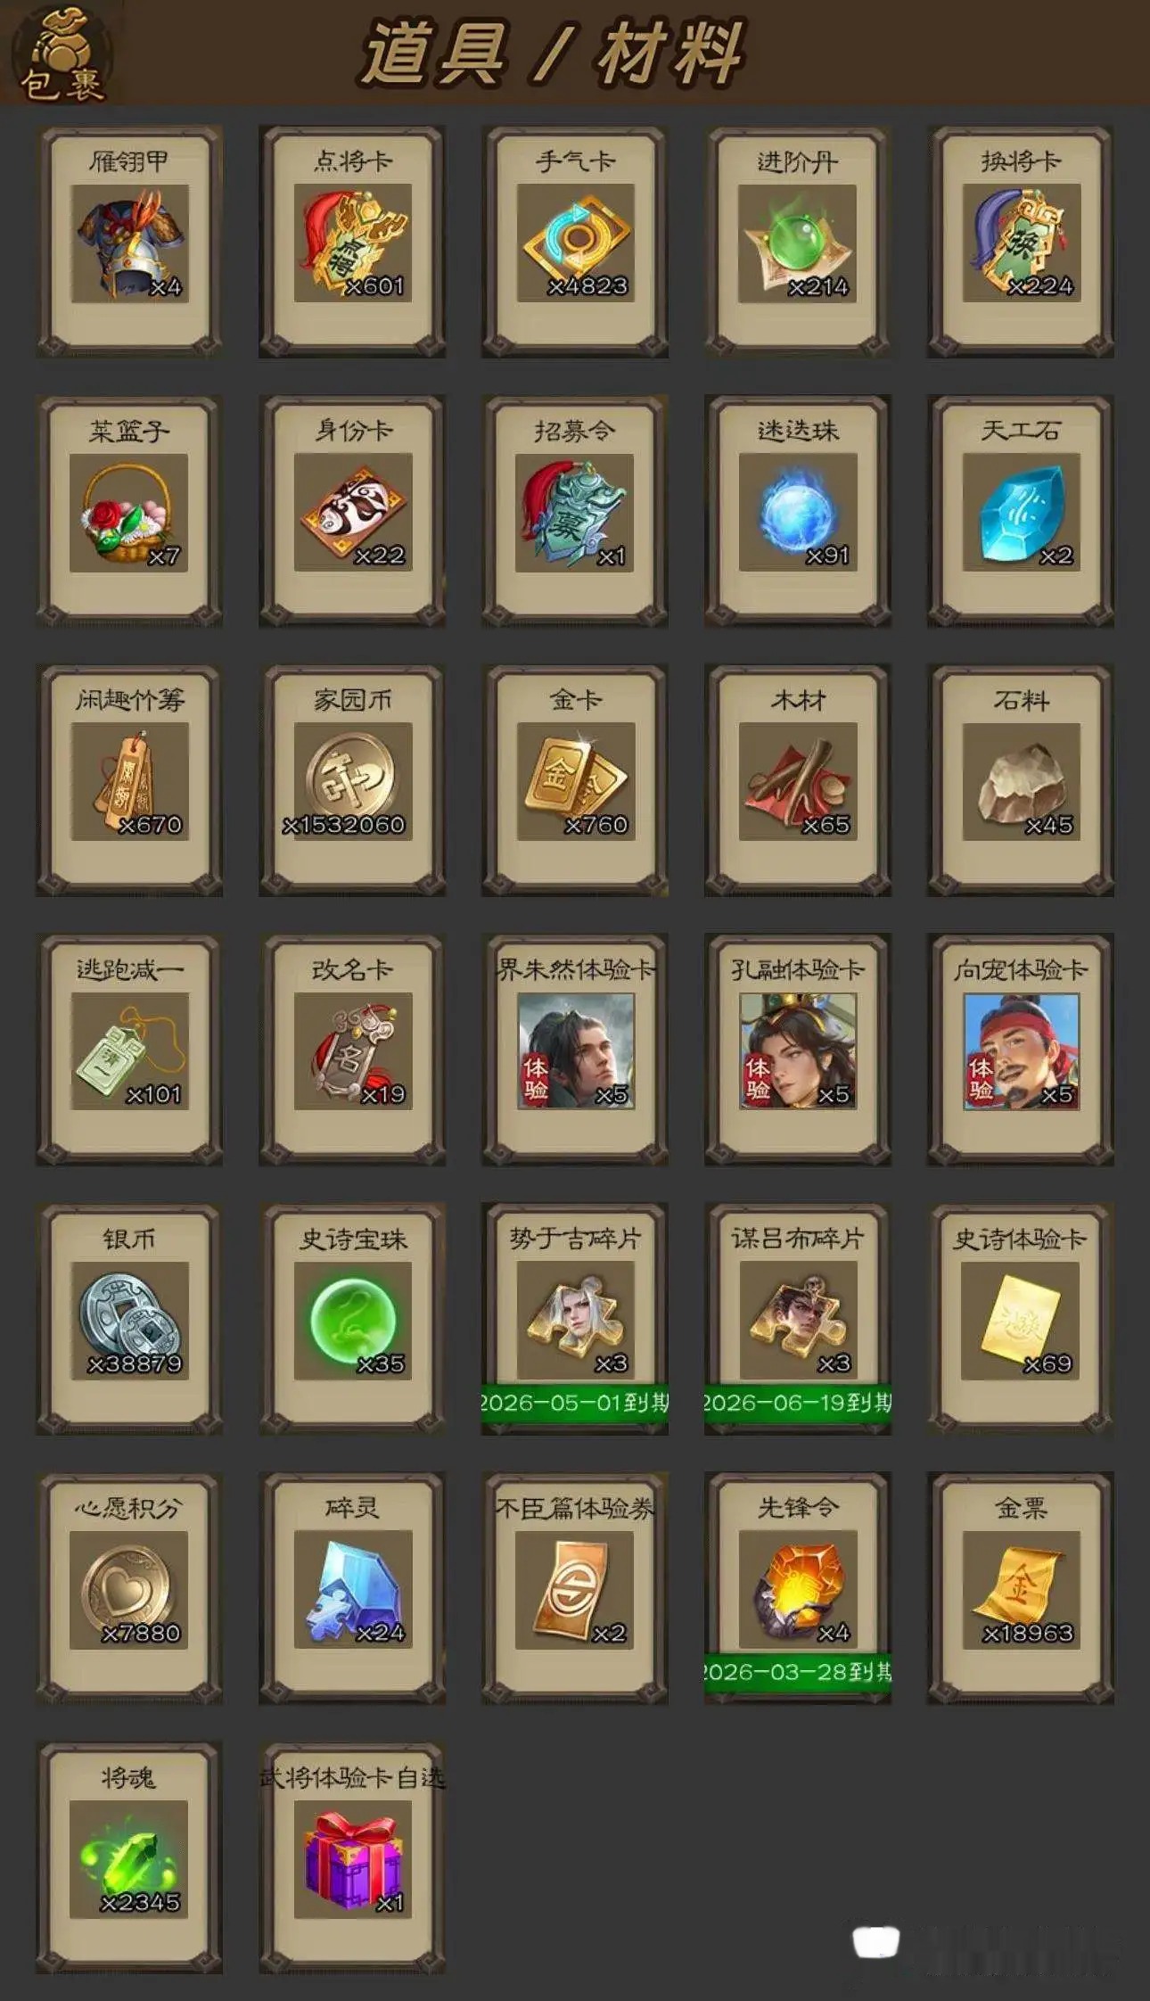Click the 点将卡 item with x601

point(352,242)
